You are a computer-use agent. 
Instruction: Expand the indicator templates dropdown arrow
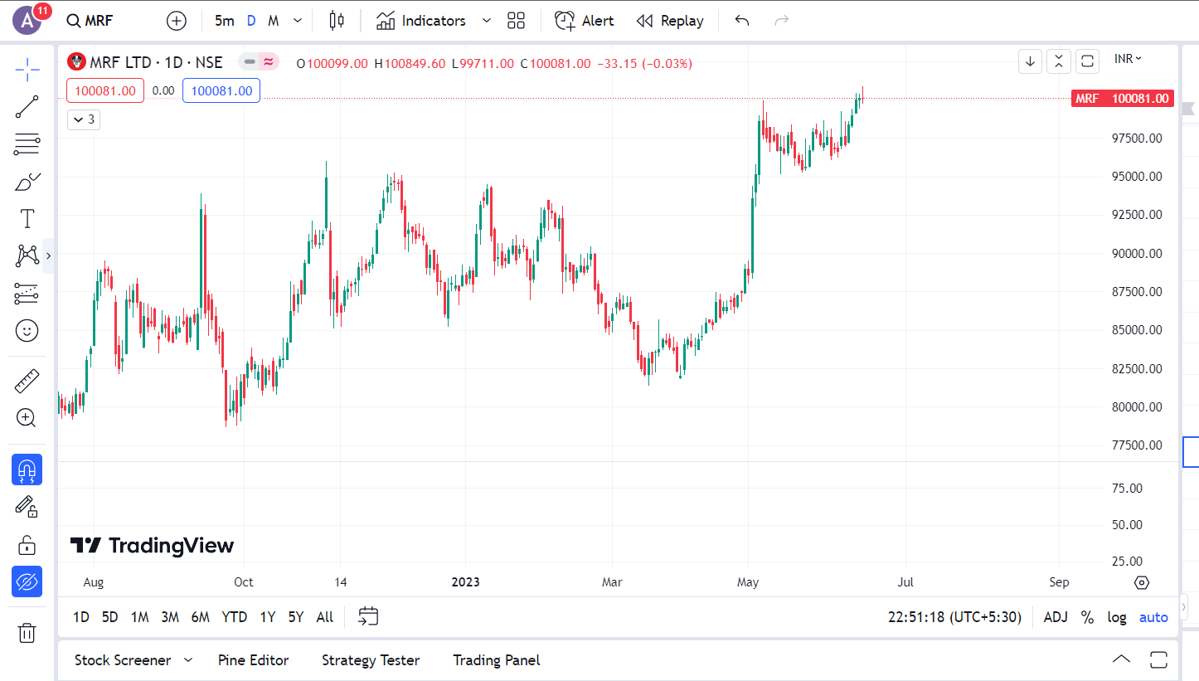(487, 21)
